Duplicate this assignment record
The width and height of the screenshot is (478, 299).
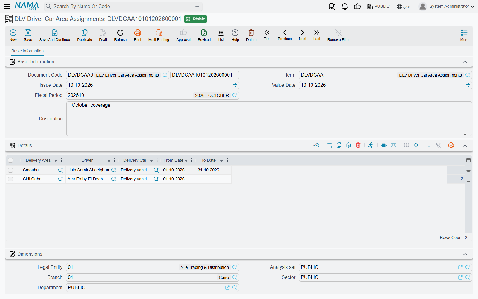tap(85, 35)
